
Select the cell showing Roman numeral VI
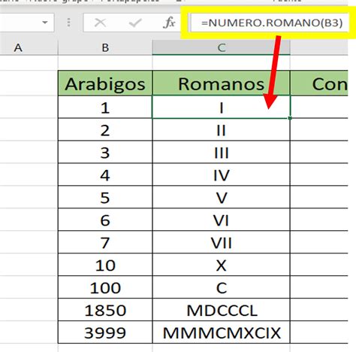(222, 220)
